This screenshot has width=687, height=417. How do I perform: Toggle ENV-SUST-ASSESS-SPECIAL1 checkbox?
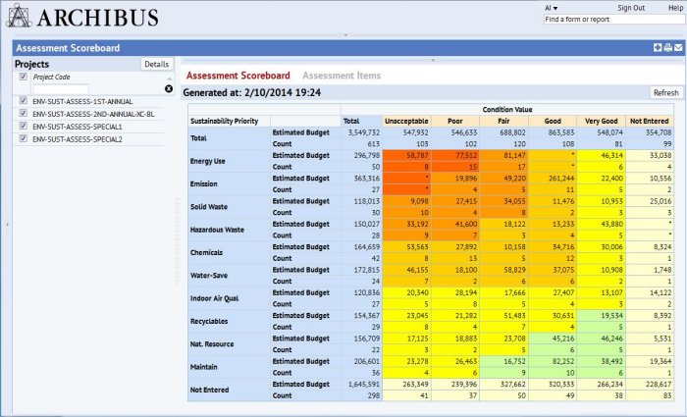coord(24,126)
